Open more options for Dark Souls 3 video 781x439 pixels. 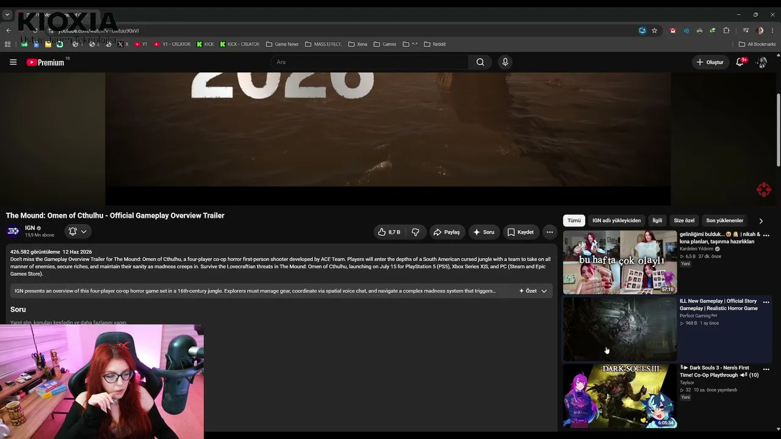766,369
